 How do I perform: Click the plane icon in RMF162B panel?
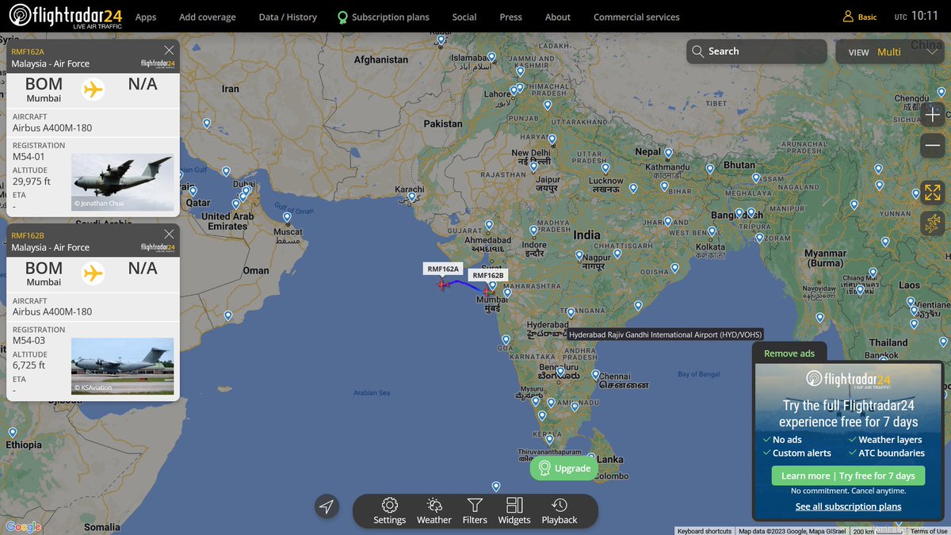pyautogui.click(x=94, y=273)
